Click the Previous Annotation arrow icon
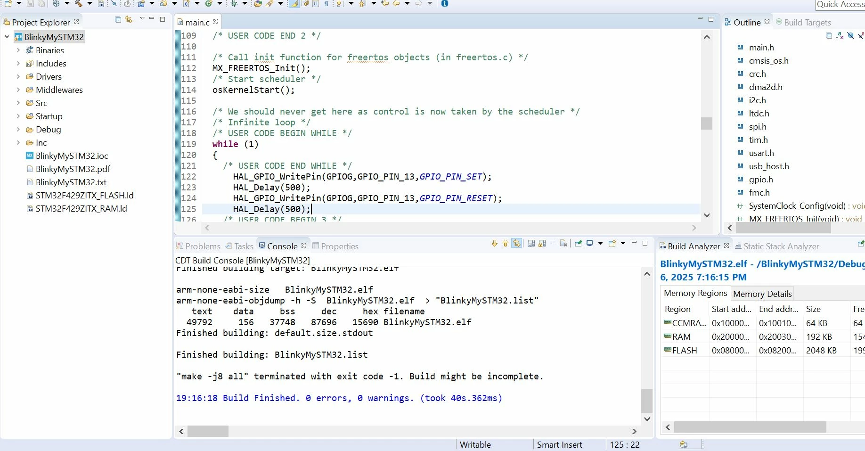Viewport: 865px width, 451px height. click(362, 4)
